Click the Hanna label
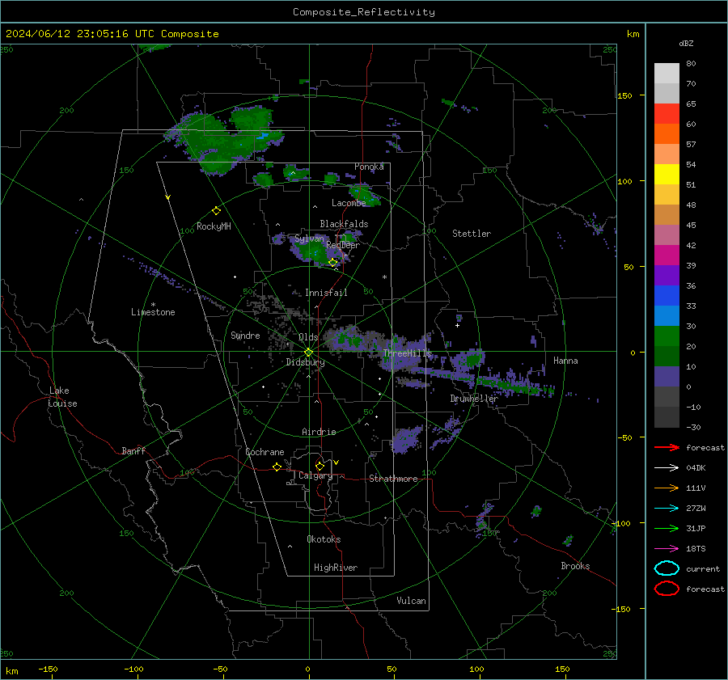This screenshot has width=728, height=680. (x=565, y=361)
